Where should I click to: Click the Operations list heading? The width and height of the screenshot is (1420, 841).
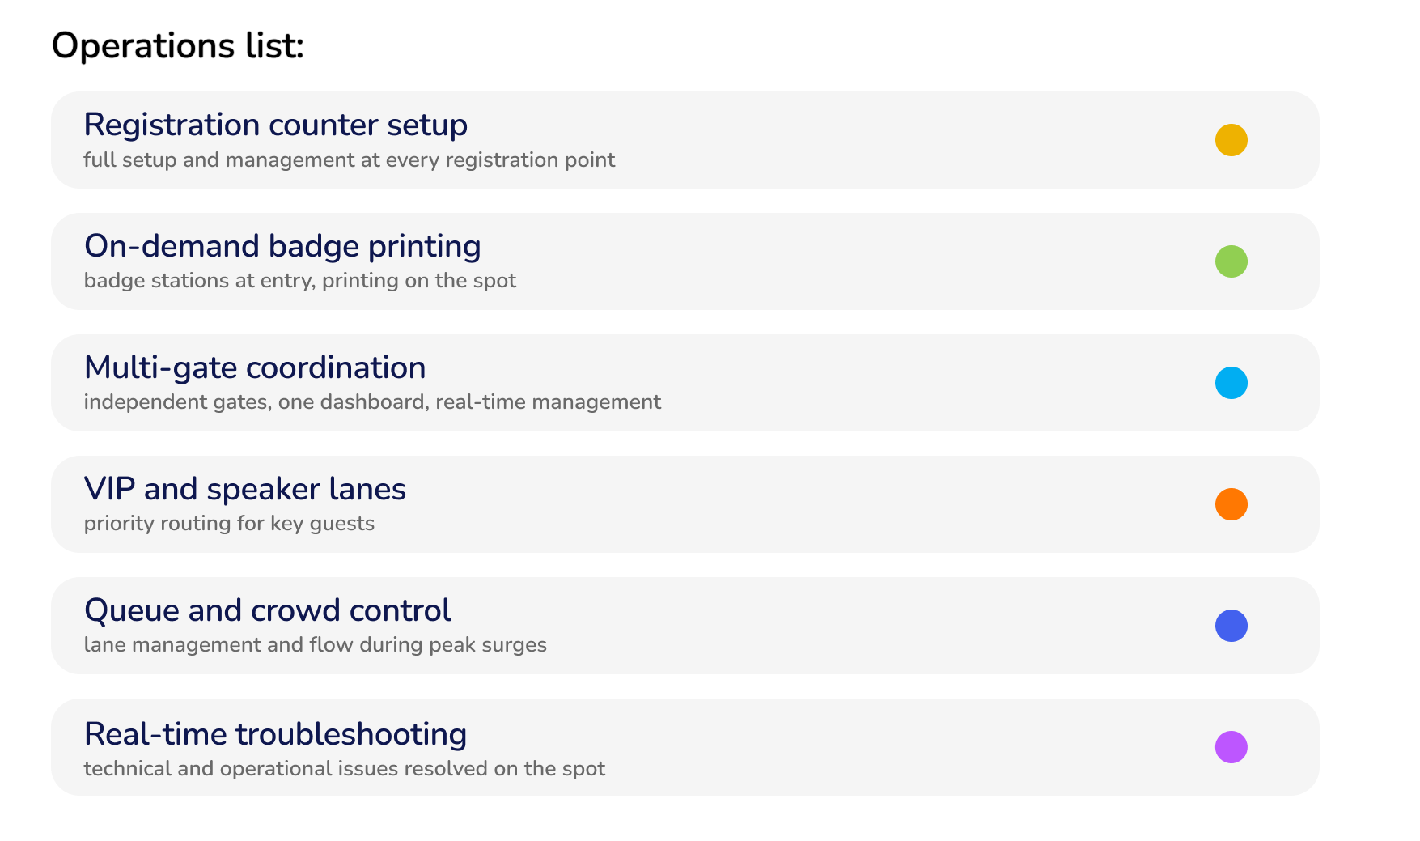click(x=178, y=45)
